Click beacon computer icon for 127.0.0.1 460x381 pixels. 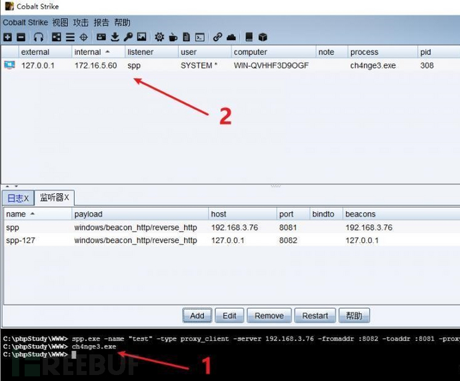9,65
